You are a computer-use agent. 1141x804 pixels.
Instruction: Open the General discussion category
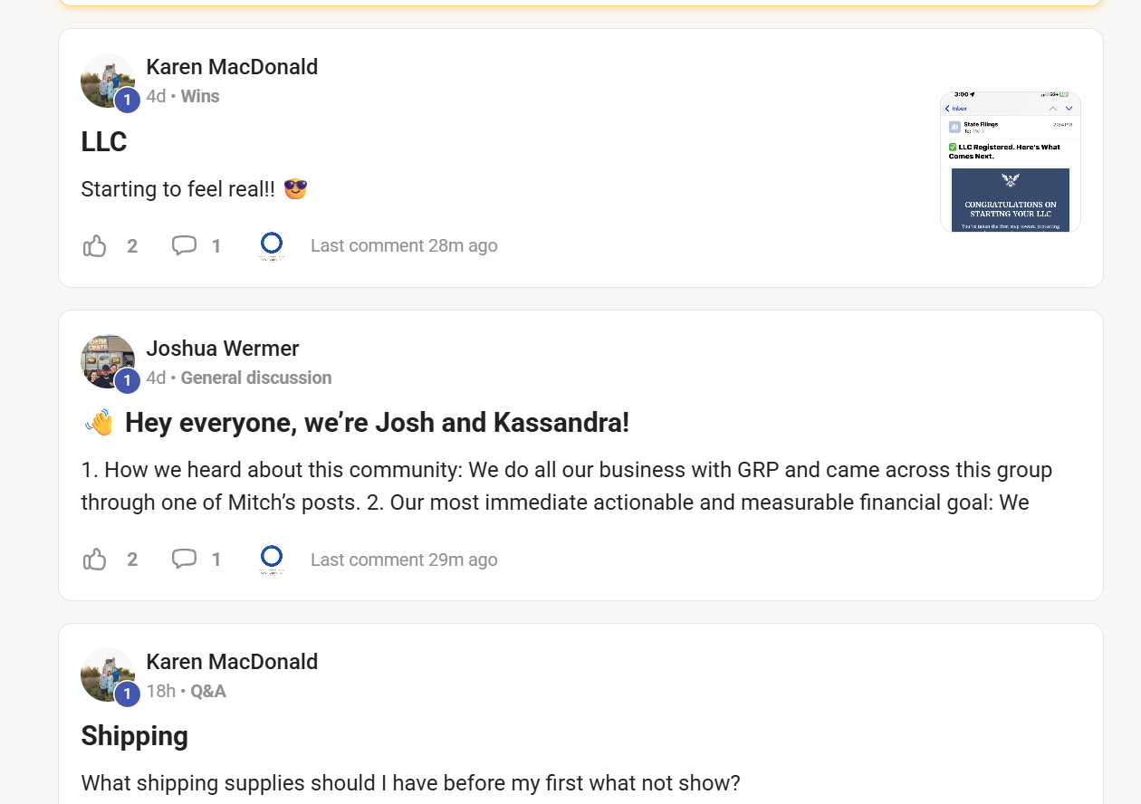(256, 378)
